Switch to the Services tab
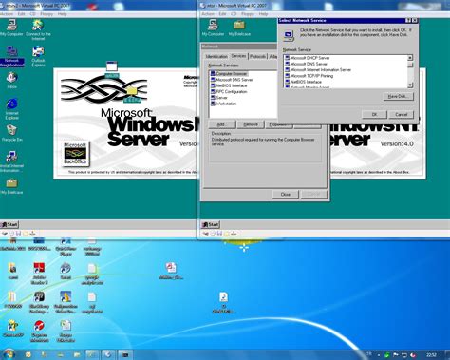450x360 pixels. 238,56
